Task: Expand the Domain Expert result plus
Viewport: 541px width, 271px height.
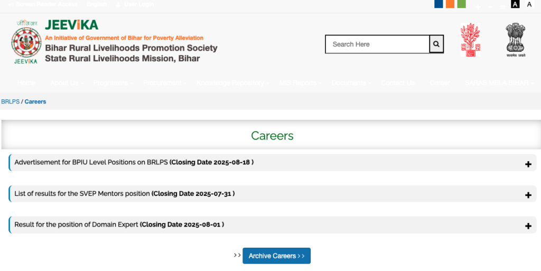Action: 528,226
